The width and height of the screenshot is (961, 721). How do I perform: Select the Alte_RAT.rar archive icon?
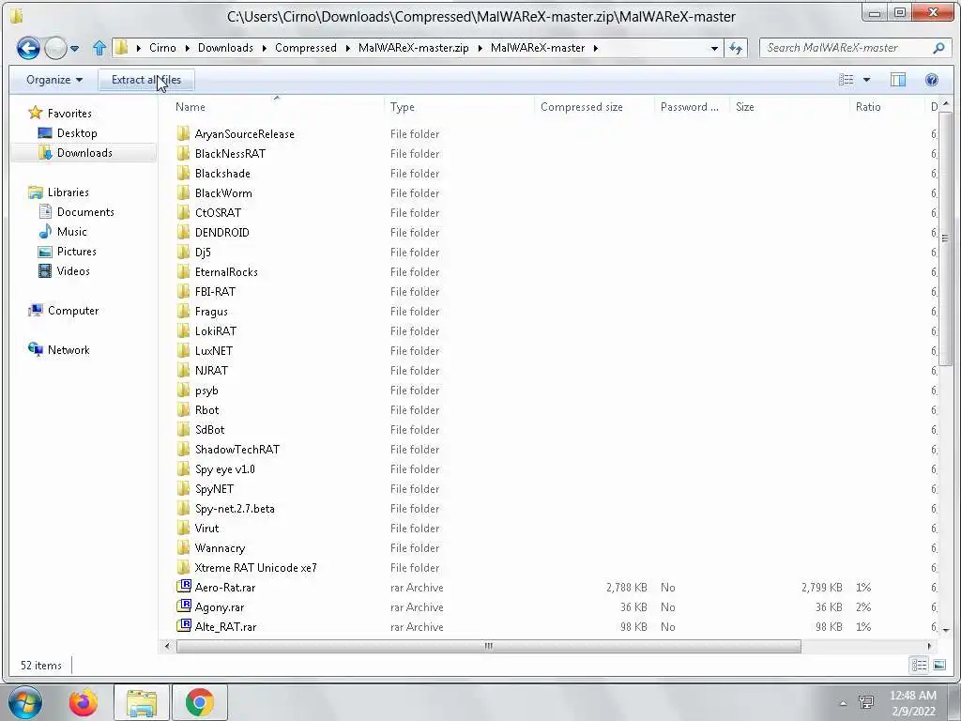pos(183,626)
